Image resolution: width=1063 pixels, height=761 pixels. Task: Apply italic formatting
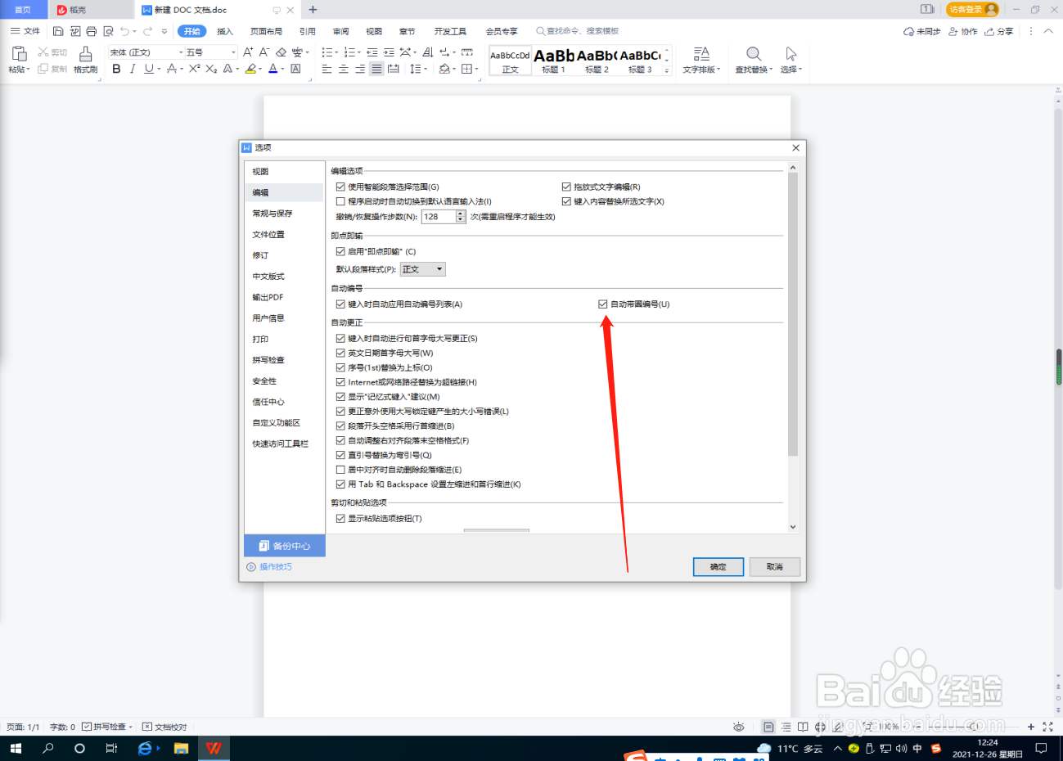pyautogui.click(x=132, y=69)
